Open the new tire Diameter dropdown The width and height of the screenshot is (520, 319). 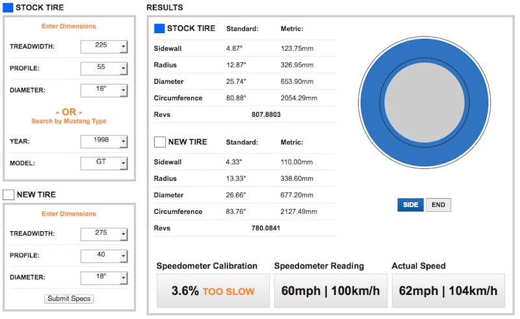pyautogui.click(x=104, y=277)
